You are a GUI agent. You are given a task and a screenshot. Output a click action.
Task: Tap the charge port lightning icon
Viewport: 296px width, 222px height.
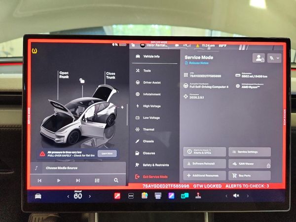point(122,107)
